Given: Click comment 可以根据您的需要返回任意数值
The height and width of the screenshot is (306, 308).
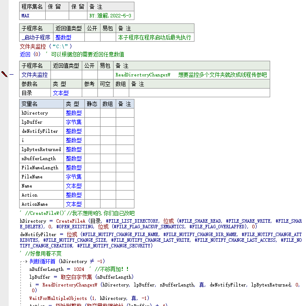Looking at the screenshot, I should click(87, 54).
